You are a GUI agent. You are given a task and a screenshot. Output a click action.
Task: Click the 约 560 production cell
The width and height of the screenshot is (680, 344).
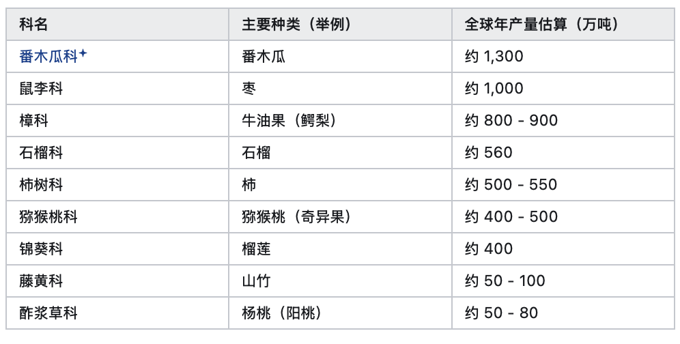click(563, 153)
